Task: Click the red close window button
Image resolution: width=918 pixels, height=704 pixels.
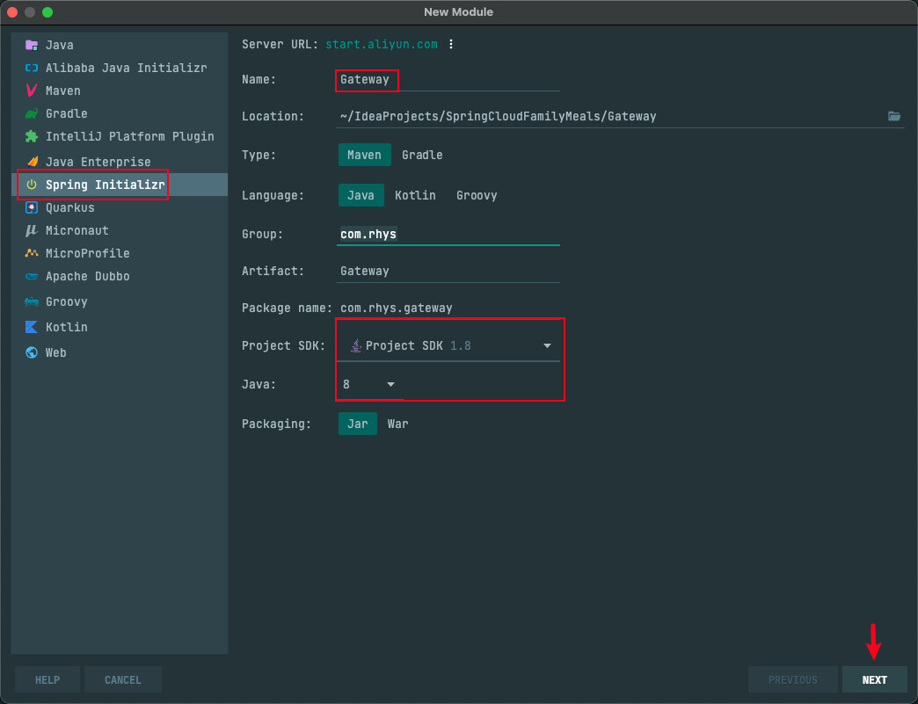Action: click(12, 12)
